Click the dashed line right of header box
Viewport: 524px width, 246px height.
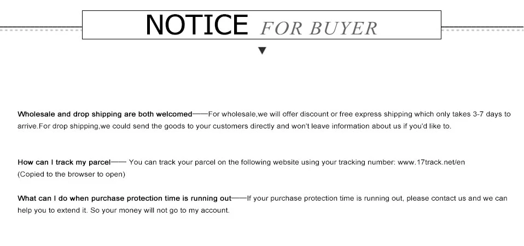[x=482, y=30]
